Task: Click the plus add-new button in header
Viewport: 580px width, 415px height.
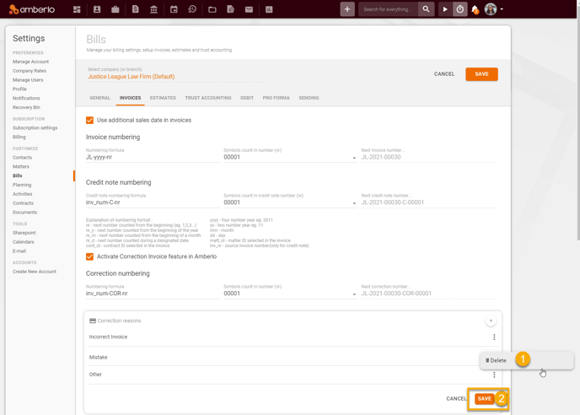Action: point(347,9)
